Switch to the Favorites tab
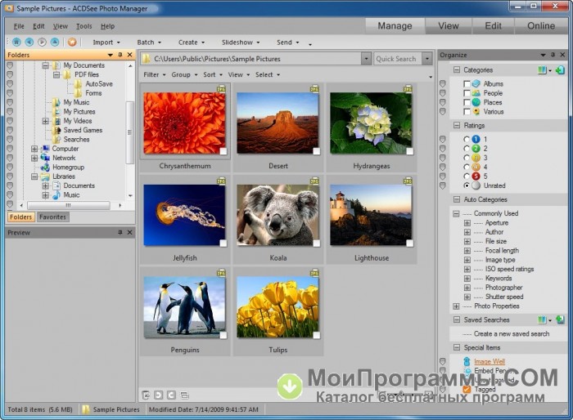This screenshot has height=420, width=573. tap(53, 217)
